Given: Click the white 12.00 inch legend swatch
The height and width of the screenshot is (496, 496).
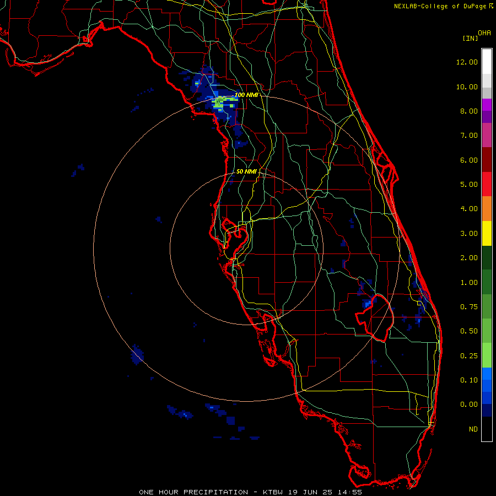Looking at the screenshot, I should coord(487,62).
